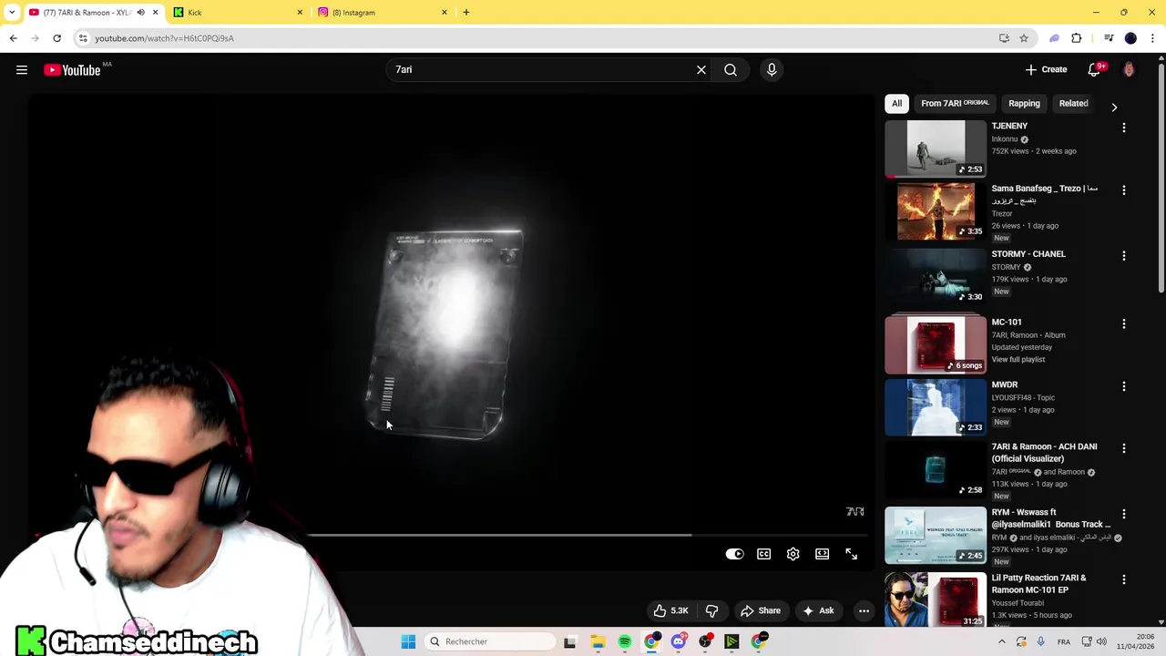Bookmark this page with the star icon
Image resolution: width=1166 pixels, height=656 pixels.
pos(1024,38)
